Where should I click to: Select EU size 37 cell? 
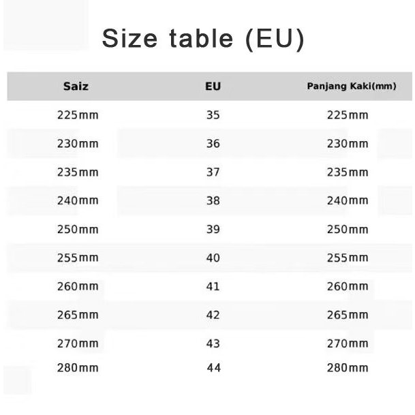click(x=213, y=172)
